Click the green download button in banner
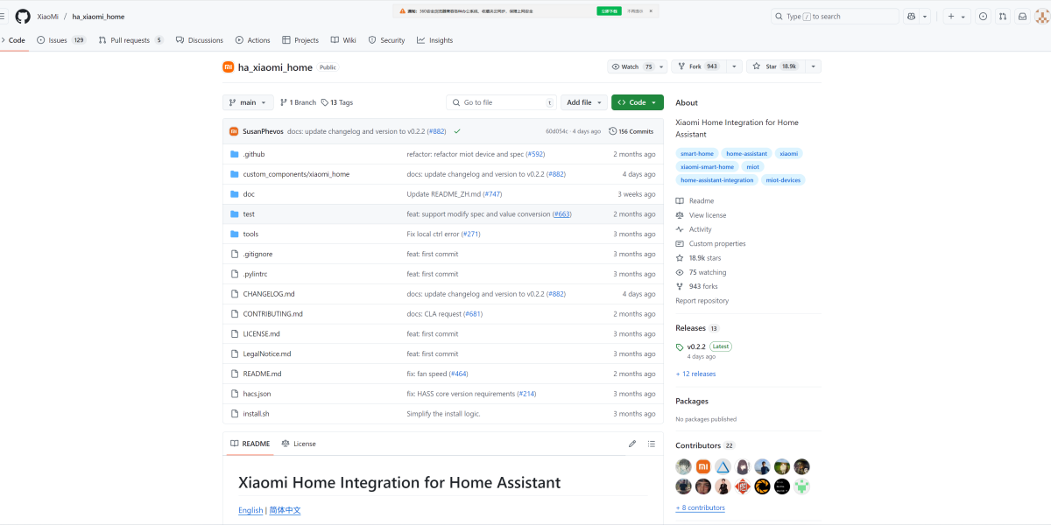 (x=609, y=11)
